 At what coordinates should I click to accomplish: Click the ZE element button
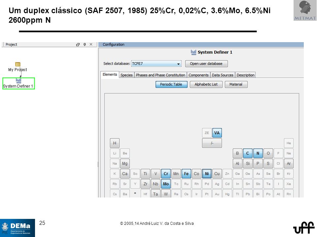tap(207, 133)
